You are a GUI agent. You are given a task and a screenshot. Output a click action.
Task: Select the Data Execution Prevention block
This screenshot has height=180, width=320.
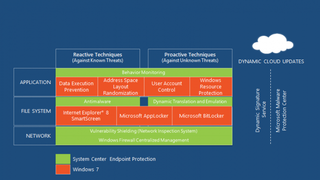[77, 87]
